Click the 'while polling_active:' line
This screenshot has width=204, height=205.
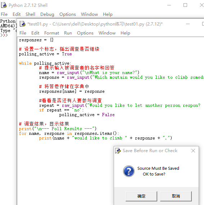pyautogui.click(x=45, y=63)
